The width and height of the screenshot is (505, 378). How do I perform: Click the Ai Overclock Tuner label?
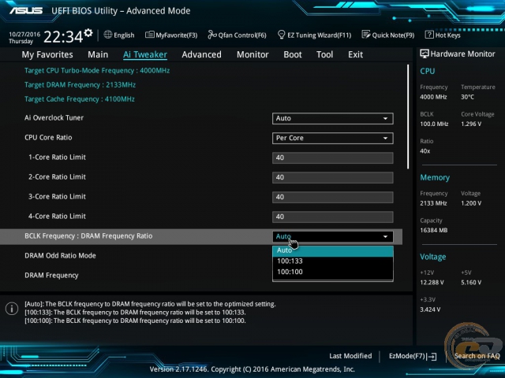(x=54, y=117)
